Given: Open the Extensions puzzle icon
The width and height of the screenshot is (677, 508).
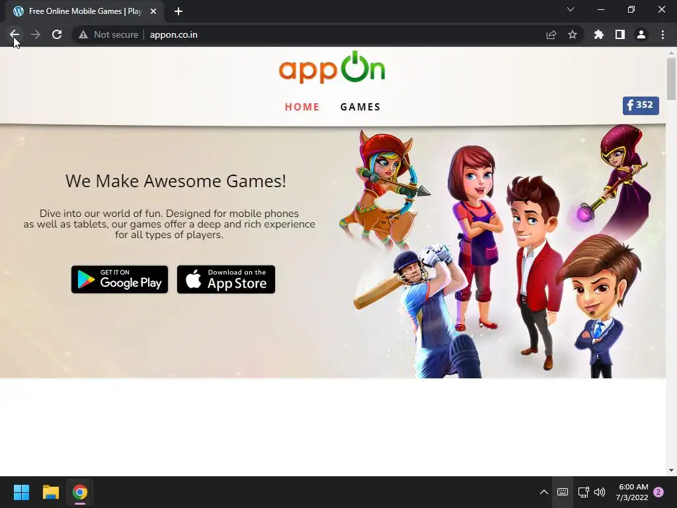Looking at the screenshot, I should tap(599, 34).
